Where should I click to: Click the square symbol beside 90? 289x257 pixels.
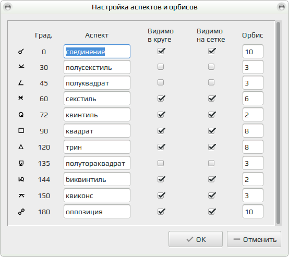point(21,131)
